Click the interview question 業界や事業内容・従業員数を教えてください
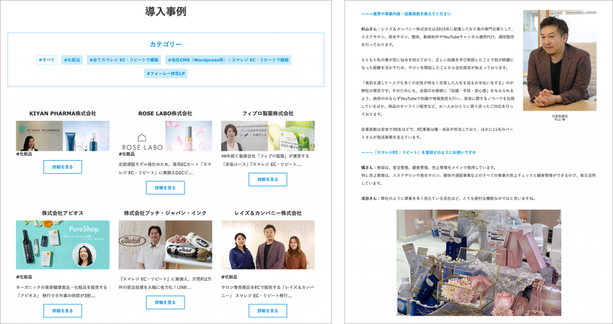 (x=406, y=14)
